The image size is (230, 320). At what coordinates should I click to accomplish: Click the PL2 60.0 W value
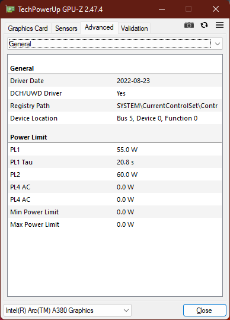point(127,175)
